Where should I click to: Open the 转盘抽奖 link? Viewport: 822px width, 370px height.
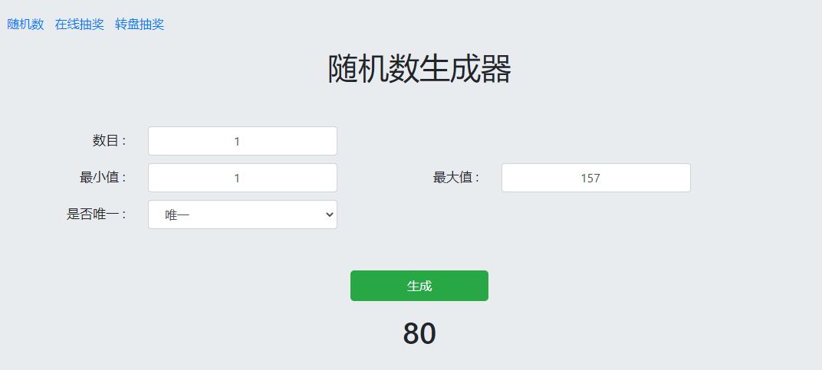140,25
